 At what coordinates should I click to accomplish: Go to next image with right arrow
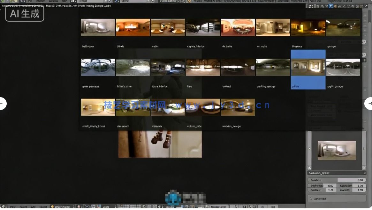(x=370, y=104)
